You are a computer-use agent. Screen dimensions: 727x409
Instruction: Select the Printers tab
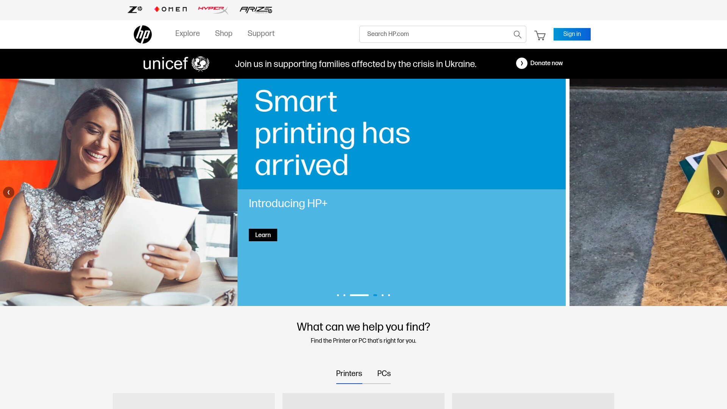(x=349, y=374)
